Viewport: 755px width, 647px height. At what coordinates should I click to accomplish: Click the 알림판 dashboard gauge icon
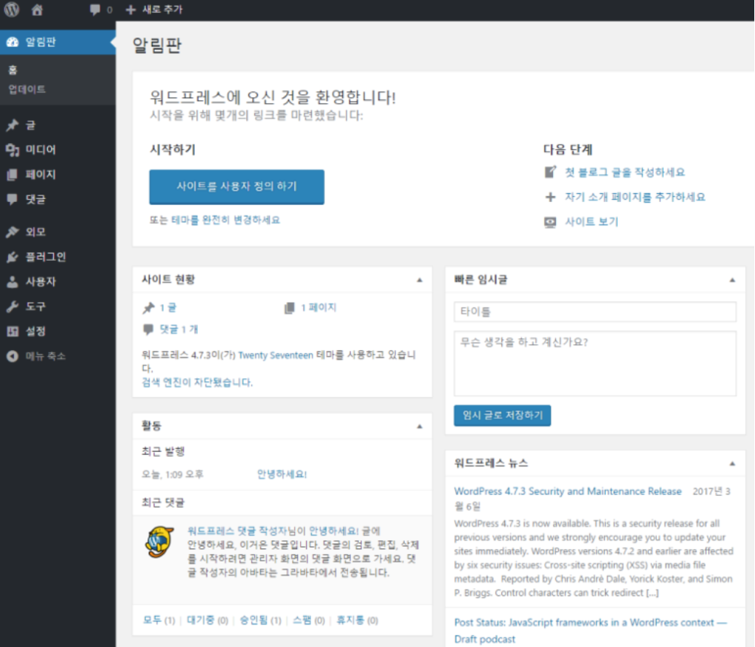[x=13, y=42]
